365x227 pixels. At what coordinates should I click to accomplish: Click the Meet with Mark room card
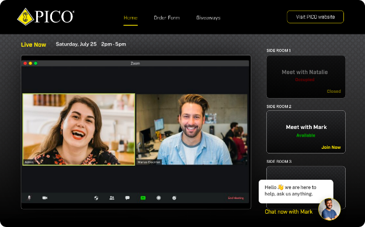(x=306, y=132)
